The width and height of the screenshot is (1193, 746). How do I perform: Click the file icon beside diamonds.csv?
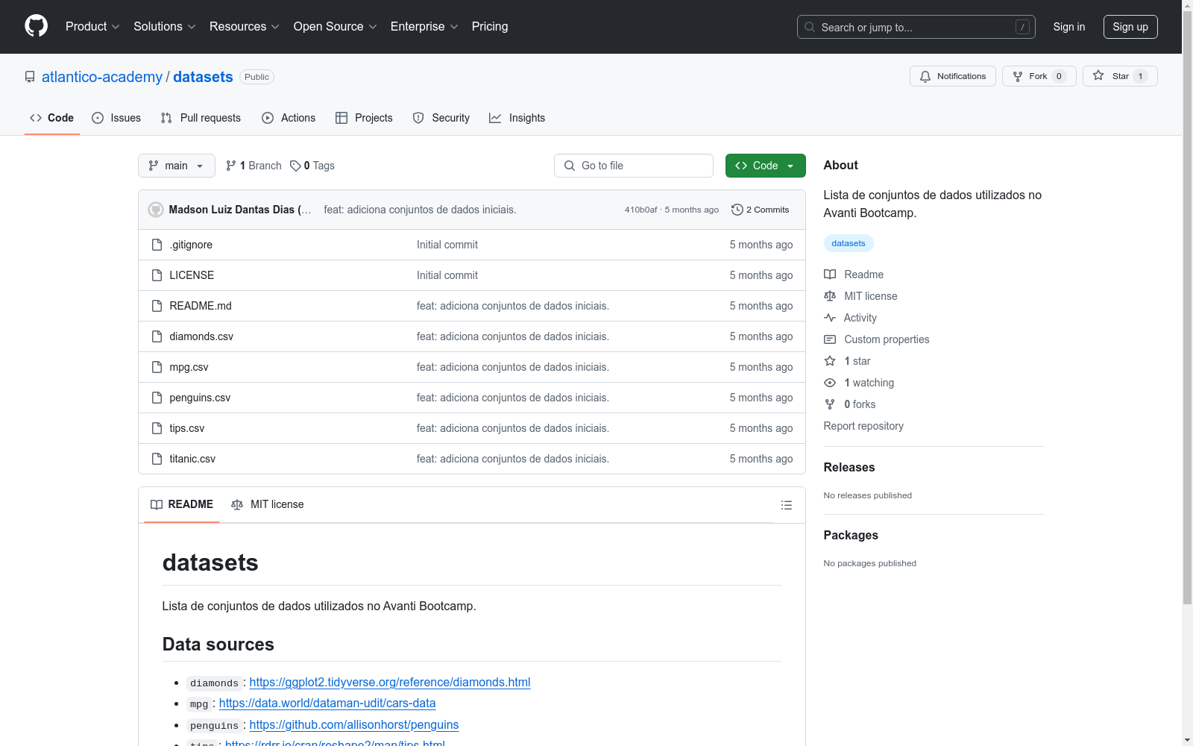point(157,336)
